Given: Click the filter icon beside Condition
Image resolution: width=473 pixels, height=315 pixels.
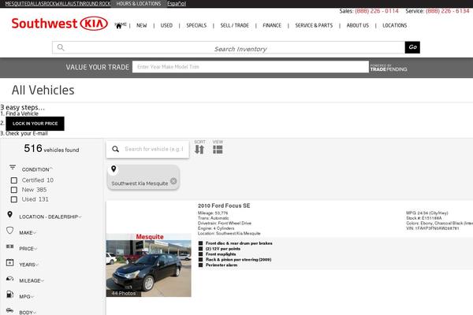Looking at the screenshot, I should (x=13, y=167).
